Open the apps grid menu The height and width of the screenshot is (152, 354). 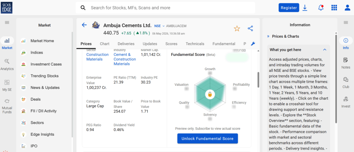click(x=334, y=8)
